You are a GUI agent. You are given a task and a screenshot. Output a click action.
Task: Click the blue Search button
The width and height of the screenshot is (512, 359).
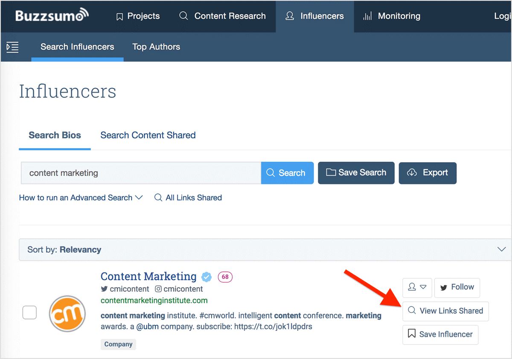point(287,173)
